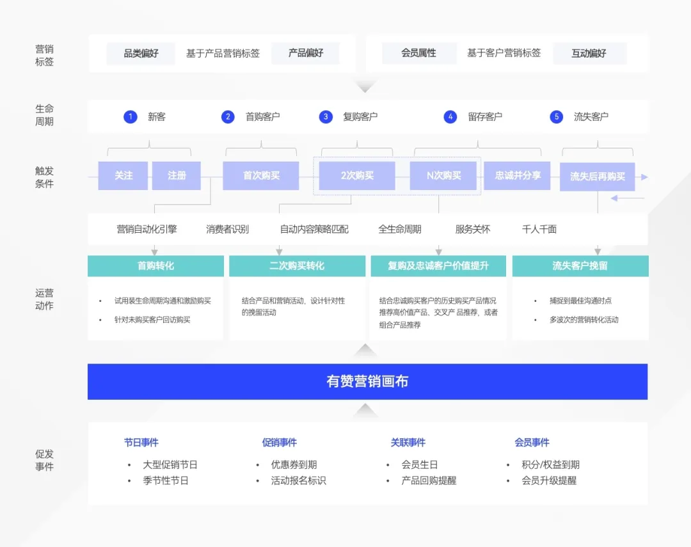The width and height of the screenshot is (691, 547).
Task: Click the 关联事件 heading
Action: tap(408, 443)
